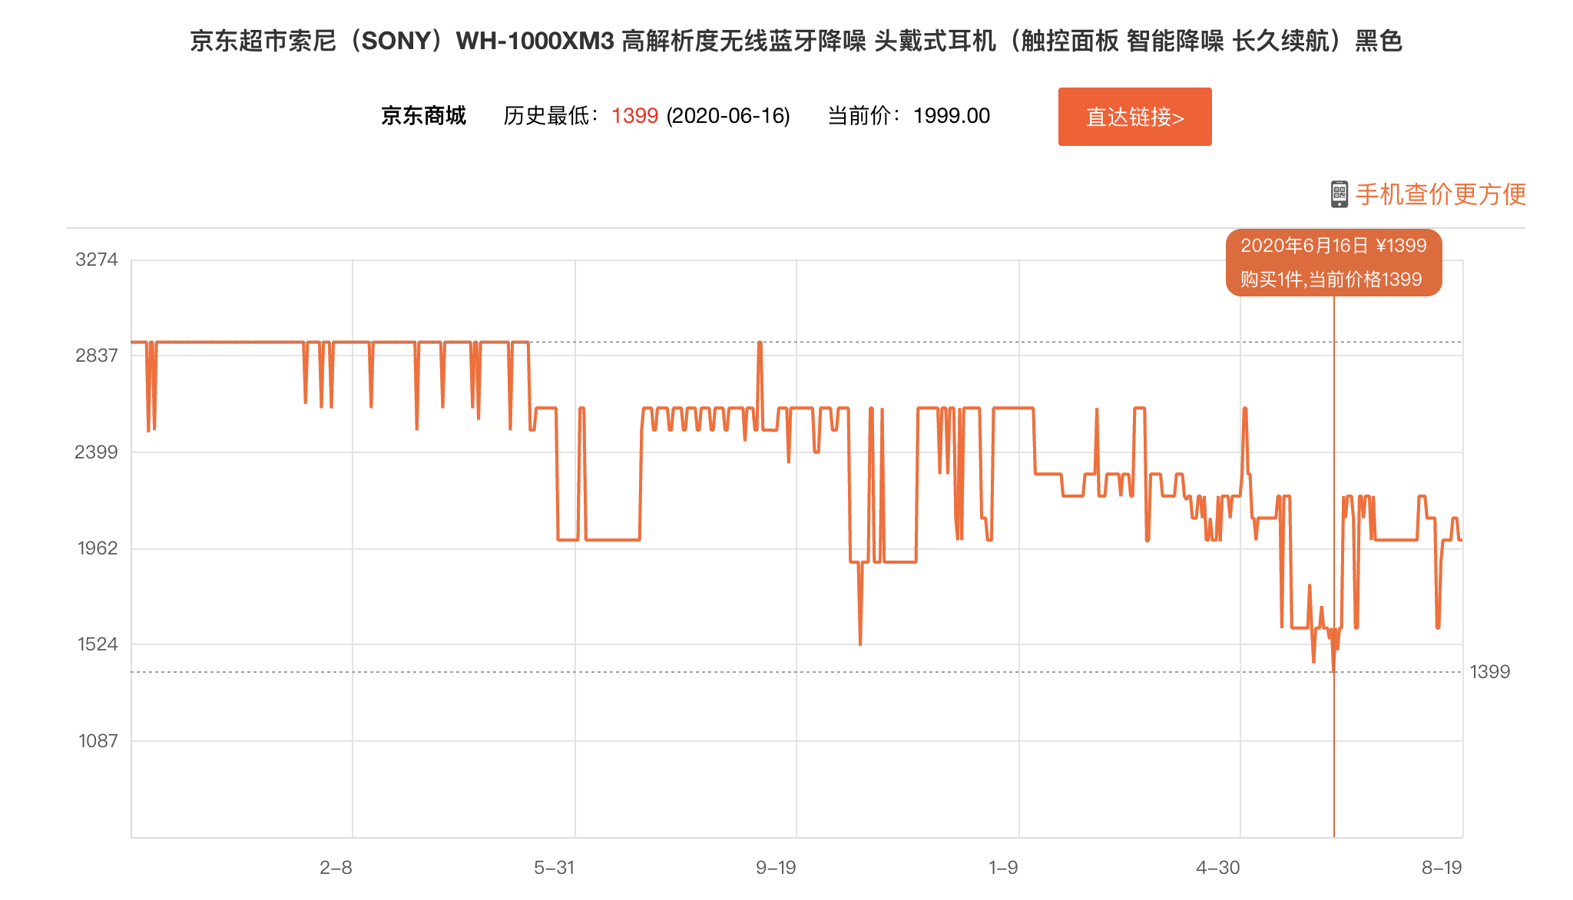Click the 1-9 x-axis date label

point(1002,868)
